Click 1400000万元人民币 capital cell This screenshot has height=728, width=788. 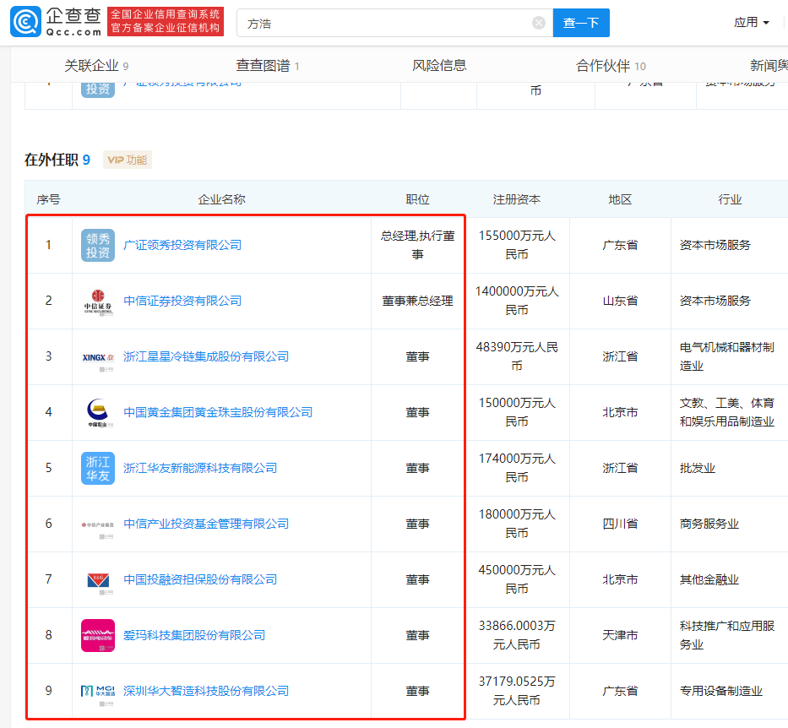click(517, 301)
